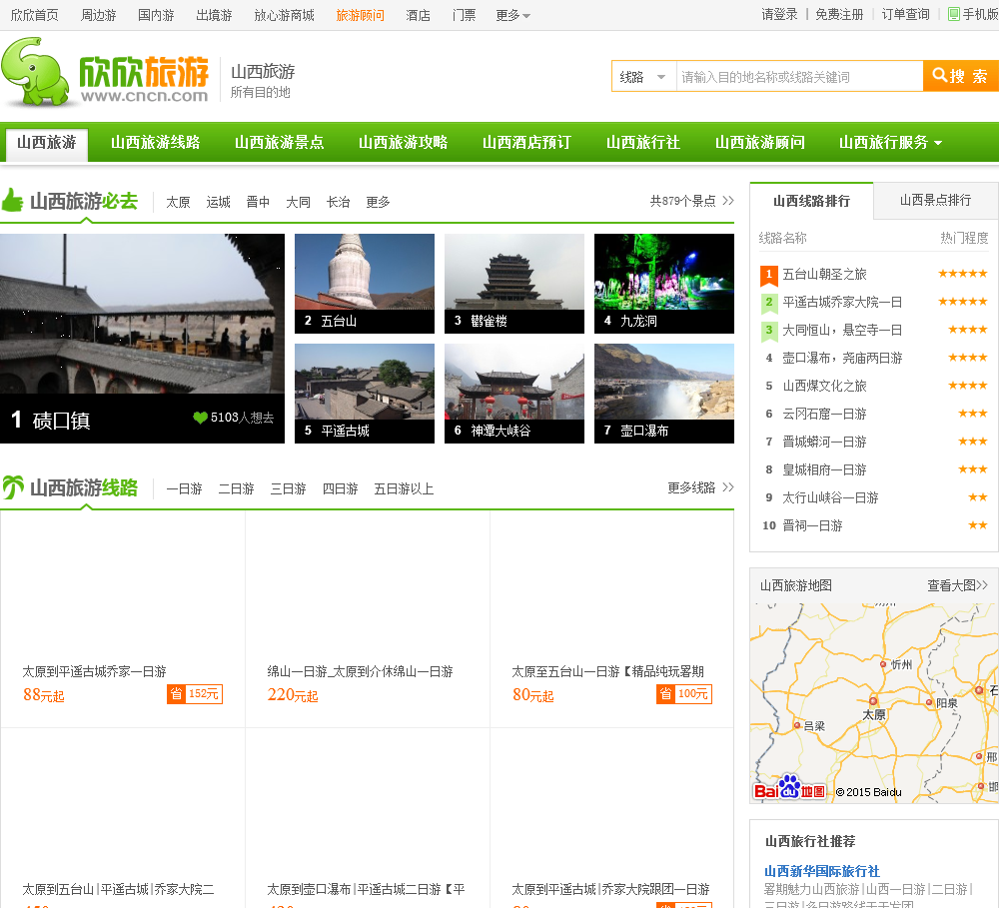The image size is (999, 908).
Task: Filter destinations by 太原
Action: (178, 202)
